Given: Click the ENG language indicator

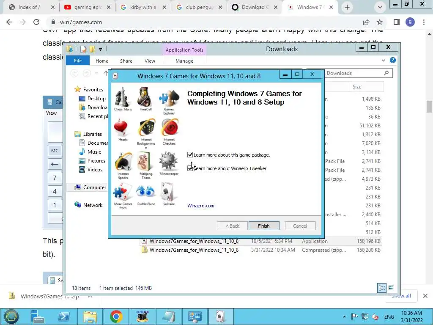Looking at the screenshot, I should click(x=389, y=317).
